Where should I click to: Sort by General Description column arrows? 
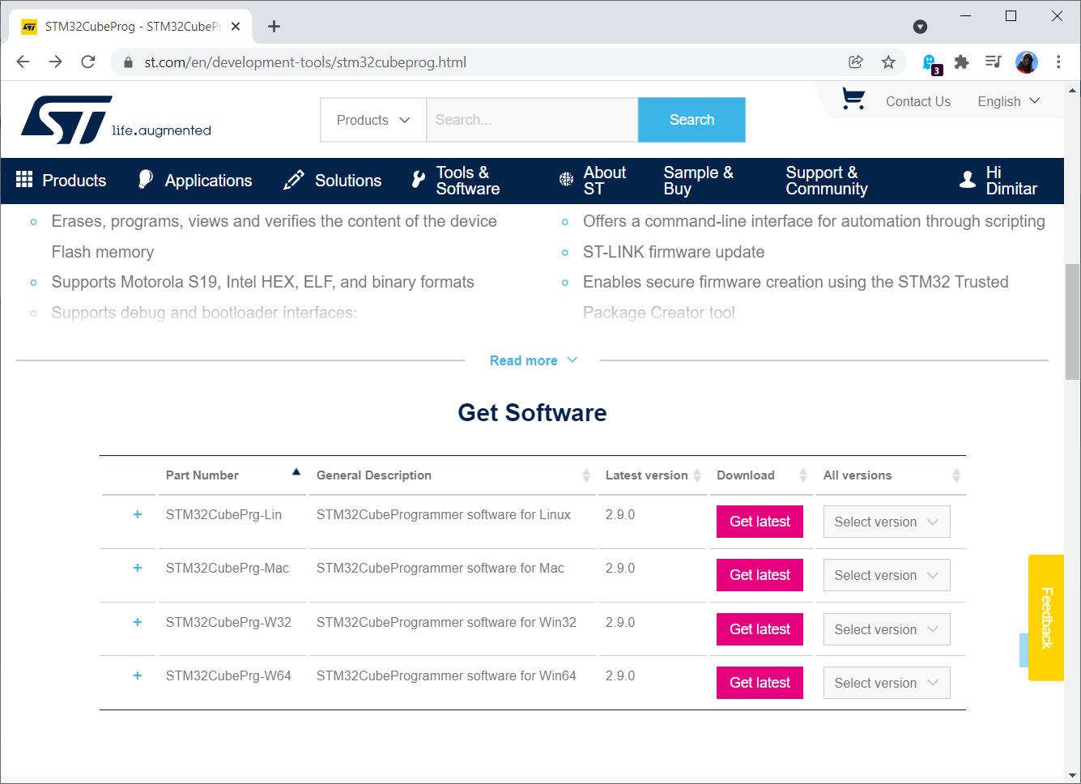[x=586, y=475]
